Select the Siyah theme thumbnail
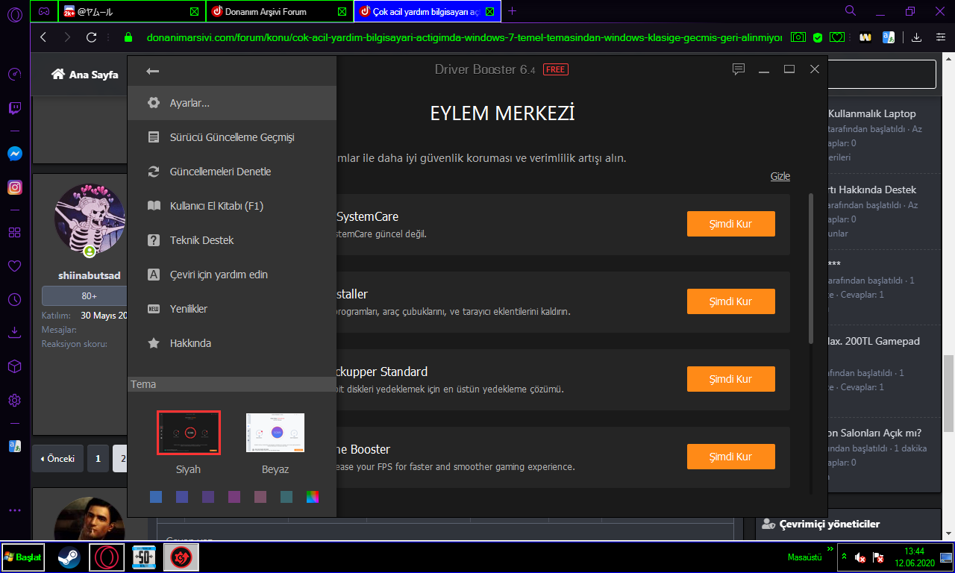955x573 pixels. tap(188, 433)
